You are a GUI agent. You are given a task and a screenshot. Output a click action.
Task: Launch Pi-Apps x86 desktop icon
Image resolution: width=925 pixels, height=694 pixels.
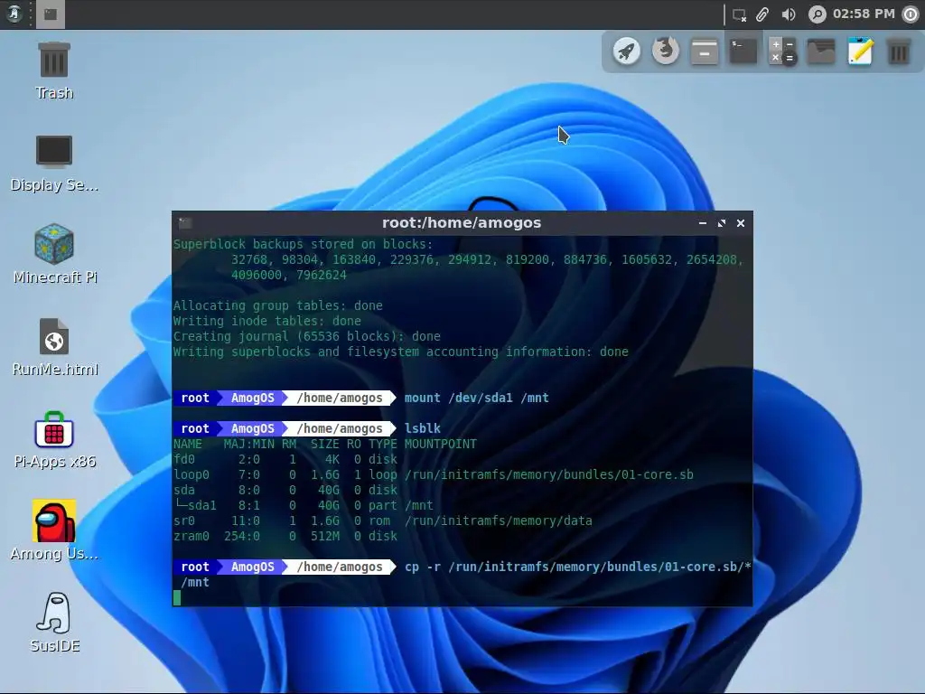(54, 440)
